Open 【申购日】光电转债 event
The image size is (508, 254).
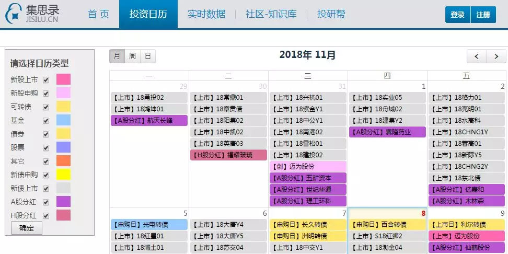pos(149,225)
